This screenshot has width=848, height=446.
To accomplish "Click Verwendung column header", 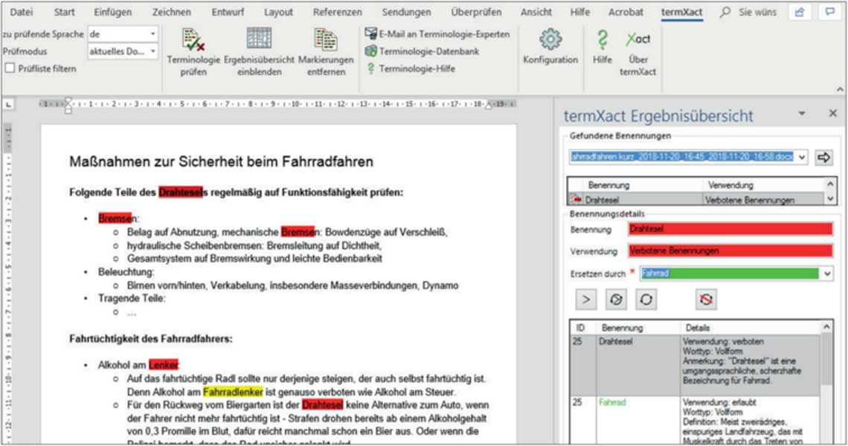I will pyautogui.click(x=730, y=185).
